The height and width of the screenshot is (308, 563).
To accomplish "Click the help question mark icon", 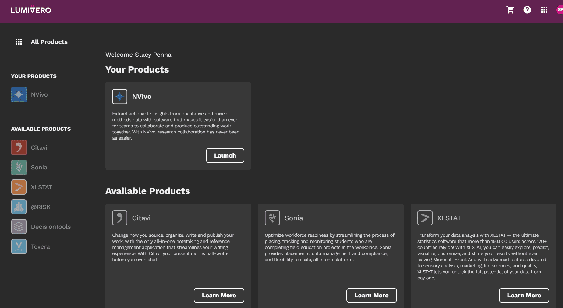I will 527,10.
